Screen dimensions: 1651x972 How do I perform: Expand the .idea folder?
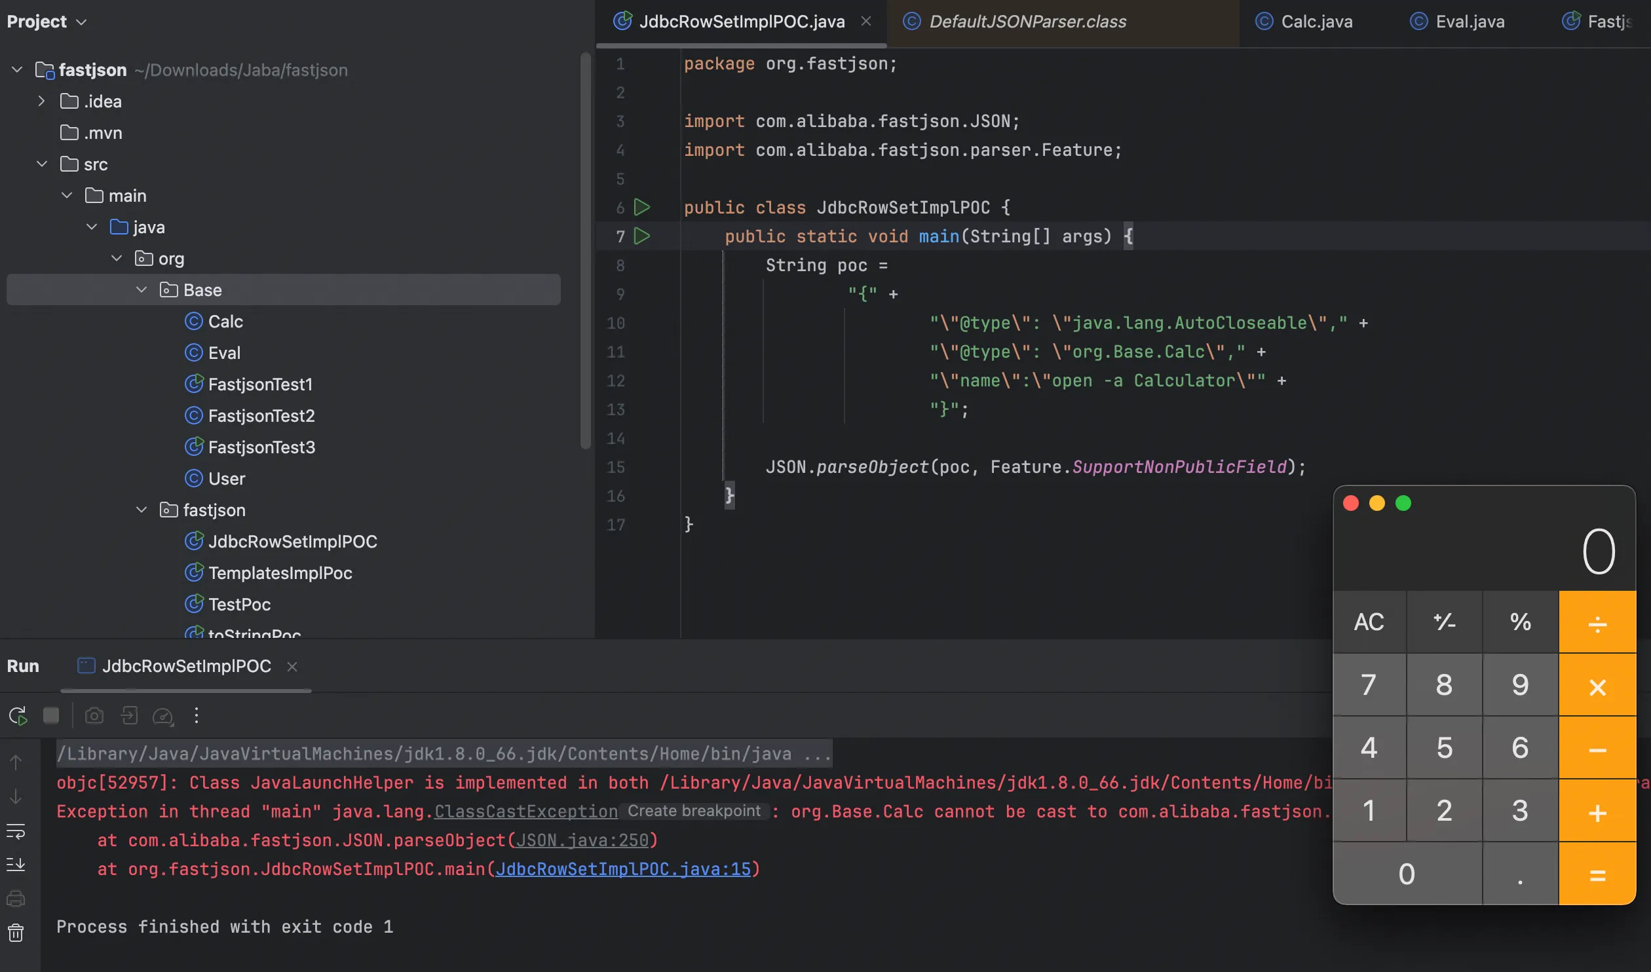coord(41,101)
